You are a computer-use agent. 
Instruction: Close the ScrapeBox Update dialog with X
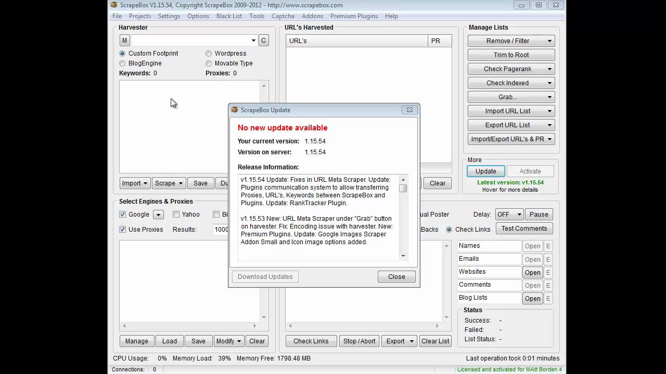pos(409,110)
